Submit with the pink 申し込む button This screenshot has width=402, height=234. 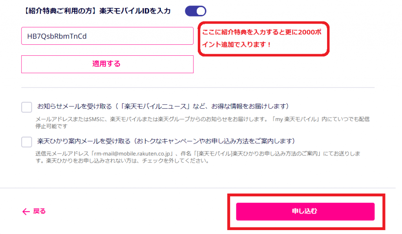pyautogui.click(x=305, y=212)
